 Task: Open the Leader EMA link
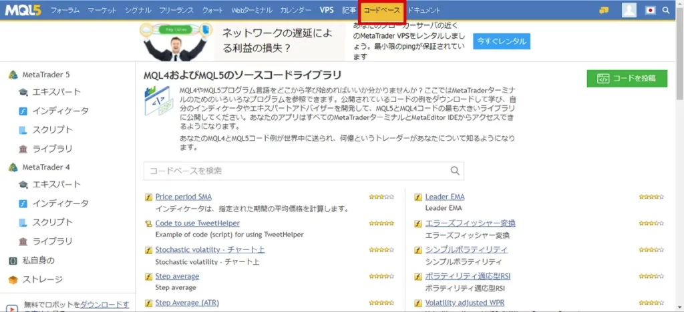click(445, 197)
